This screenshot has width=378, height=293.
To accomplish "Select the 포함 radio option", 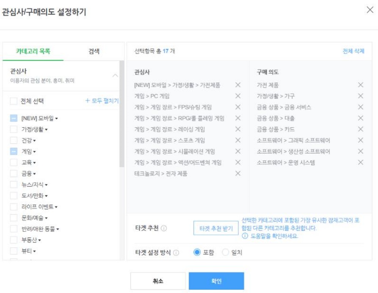I will click(197, 252).
